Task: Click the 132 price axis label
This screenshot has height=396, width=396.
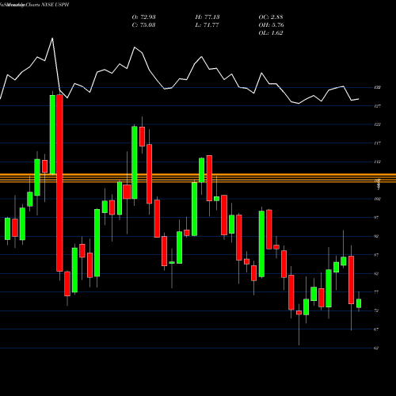Action: pos(378,87)
